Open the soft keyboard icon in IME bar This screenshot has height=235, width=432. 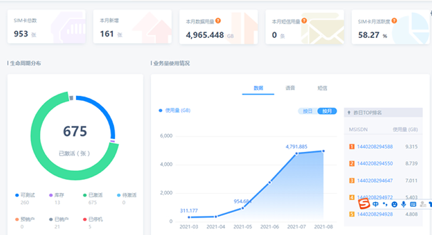click(413, 204)
